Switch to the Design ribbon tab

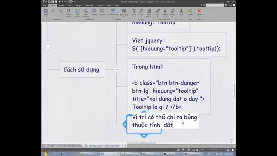(78, 6)
